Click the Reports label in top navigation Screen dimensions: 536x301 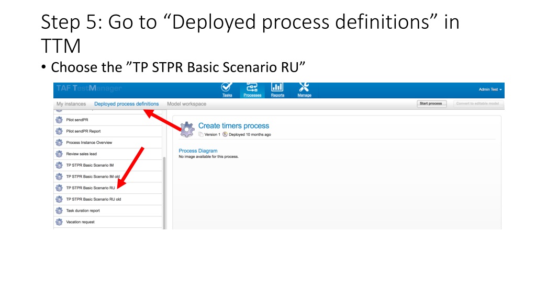click(x=277, y=95)
